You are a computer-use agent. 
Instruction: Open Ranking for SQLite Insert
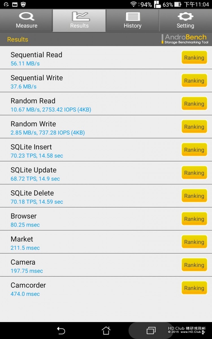tap(194, 150)
